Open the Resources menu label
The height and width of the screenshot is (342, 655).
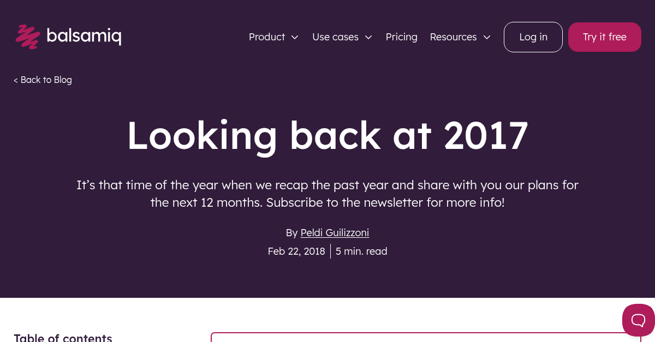click(453, 37)
